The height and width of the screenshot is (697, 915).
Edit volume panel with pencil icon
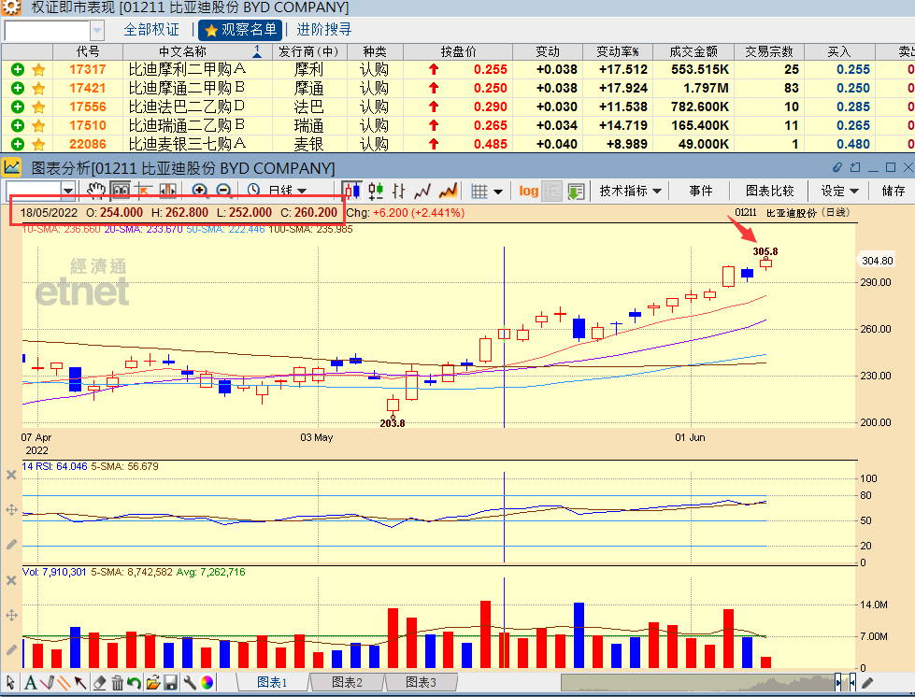(11, 649)
